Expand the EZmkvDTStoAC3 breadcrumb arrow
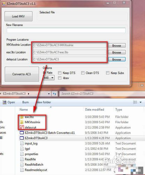This screenshot has height=175, width=145. pos(29,94)
